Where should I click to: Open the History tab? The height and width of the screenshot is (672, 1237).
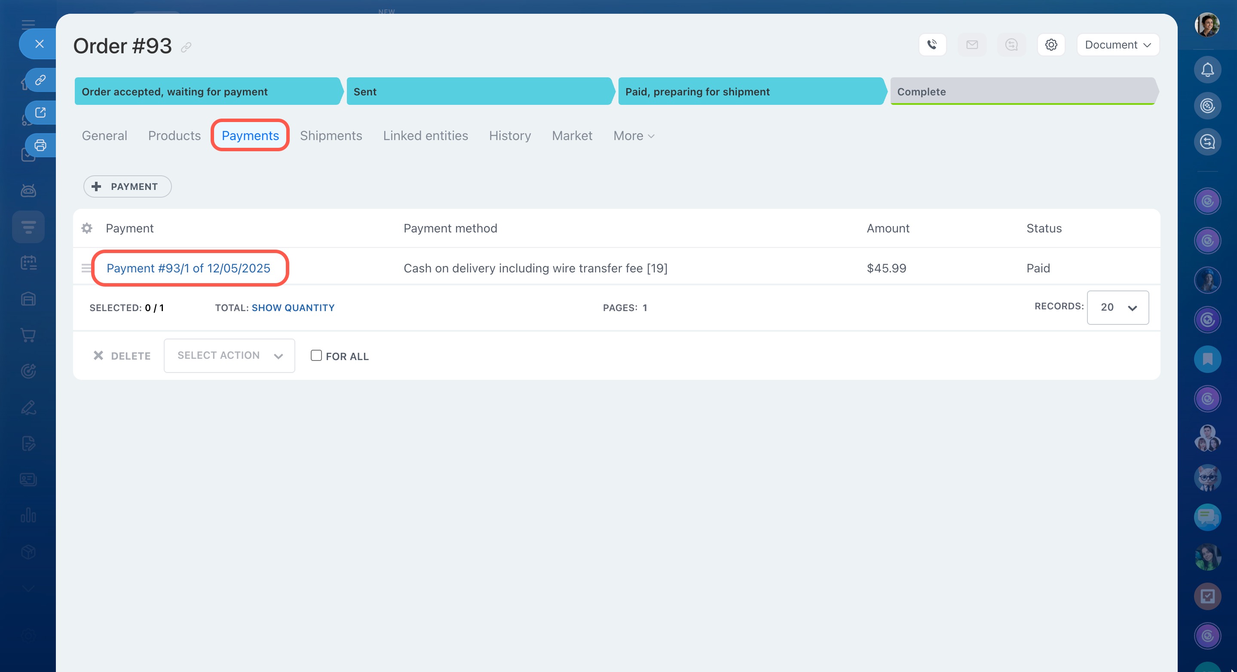[x=509, y=136]
